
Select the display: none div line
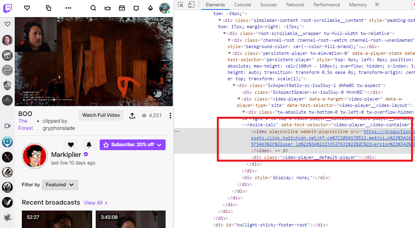coord(286,178)
